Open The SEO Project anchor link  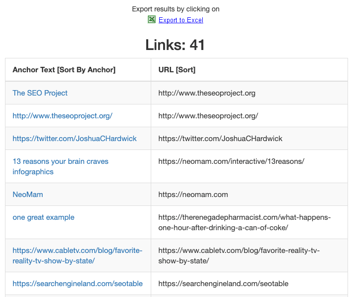(40, 93)
